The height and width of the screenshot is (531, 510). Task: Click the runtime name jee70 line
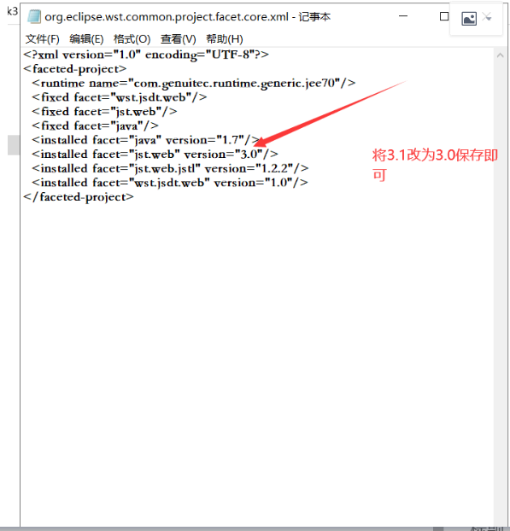[194, 84]
